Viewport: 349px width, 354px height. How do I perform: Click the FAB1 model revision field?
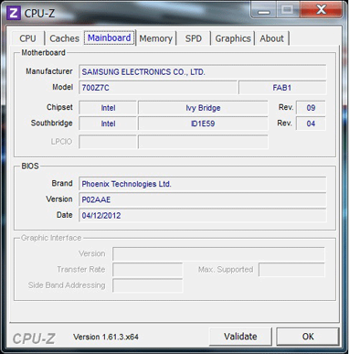click(282, 88)
